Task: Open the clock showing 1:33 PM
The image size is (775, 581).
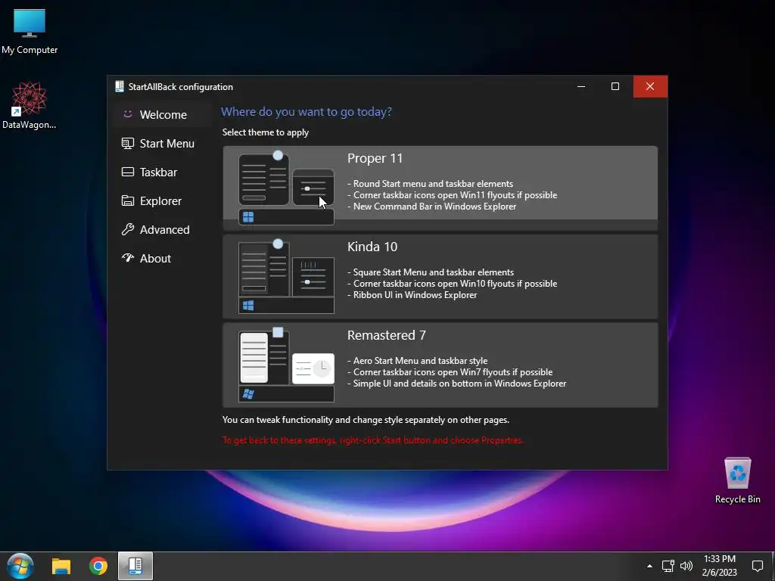Action: [x=720, y=566]
